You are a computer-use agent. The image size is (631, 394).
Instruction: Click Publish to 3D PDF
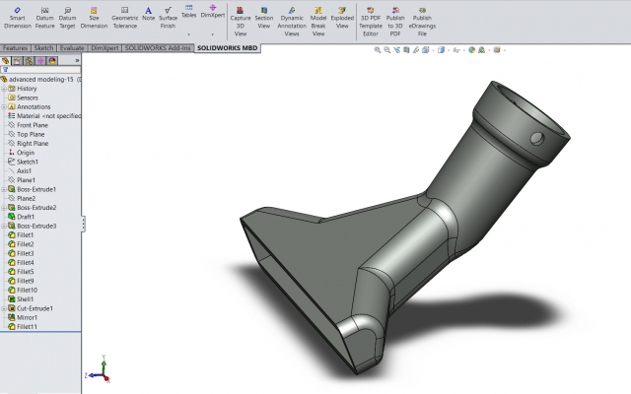[395, 22]
